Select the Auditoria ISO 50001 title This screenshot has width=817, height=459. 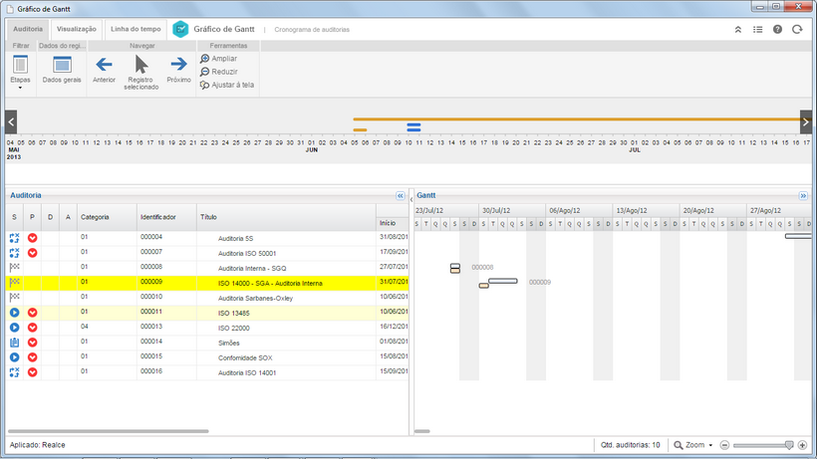[x=247, y=254]
